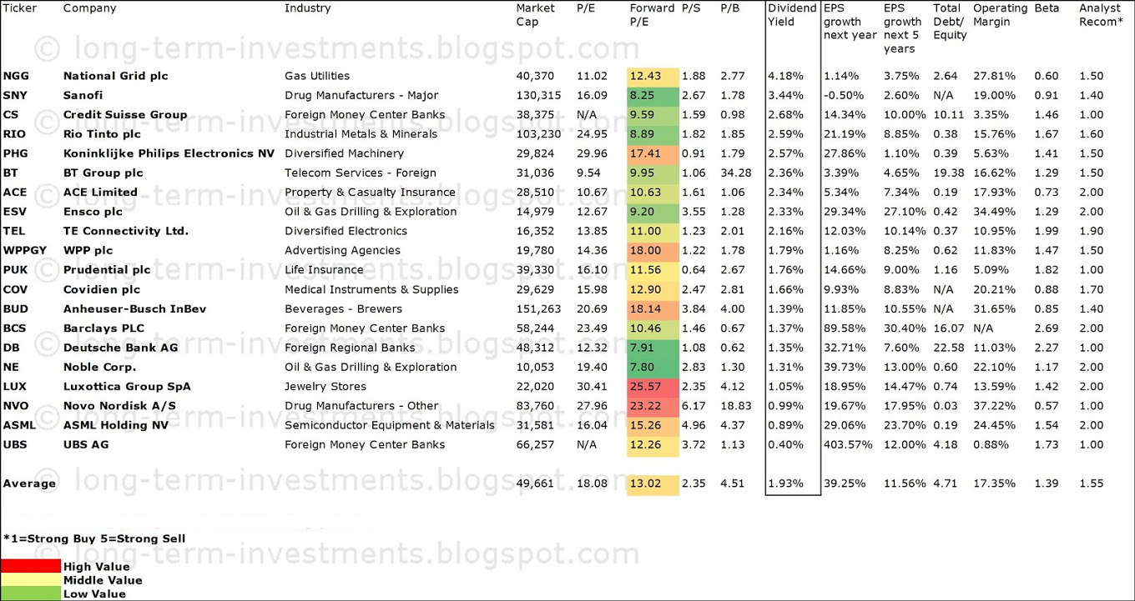
Task: Select the Market Cap column header
Action: [x=536, y=15]
